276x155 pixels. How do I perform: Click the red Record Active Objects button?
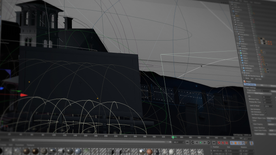click(219, 143)
